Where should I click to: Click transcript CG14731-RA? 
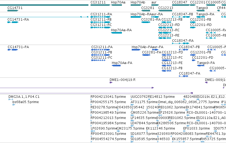pyautogui.click(x=13, y=22)
